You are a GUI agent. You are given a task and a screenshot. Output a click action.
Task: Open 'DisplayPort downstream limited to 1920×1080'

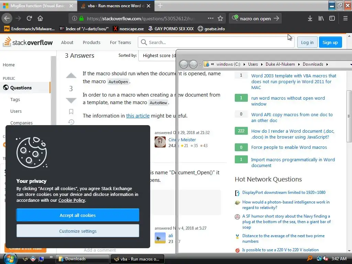(284, 192)
